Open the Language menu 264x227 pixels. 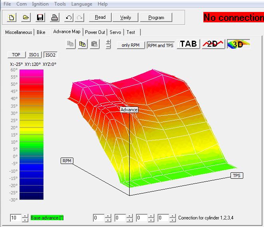point(82,4)
